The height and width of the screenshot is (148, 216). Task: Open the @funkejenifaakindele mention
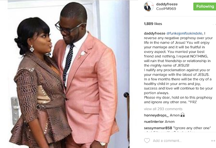pos(184,33)
